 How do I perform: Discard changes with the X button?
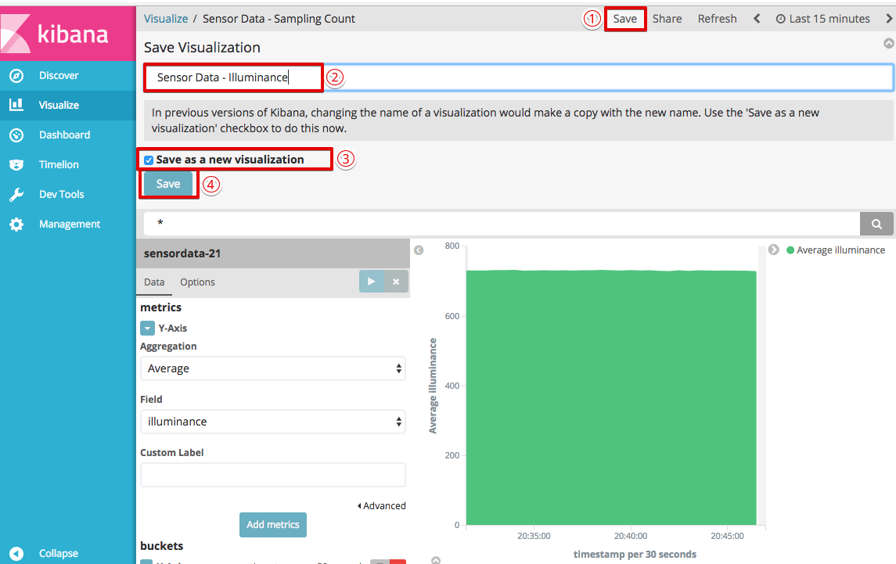pos(396,281)
